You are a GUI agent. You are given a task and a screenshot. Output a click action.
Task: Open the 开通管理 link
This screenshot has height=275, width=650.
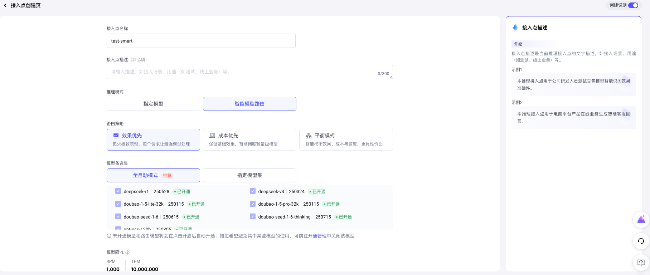point(317,236)
